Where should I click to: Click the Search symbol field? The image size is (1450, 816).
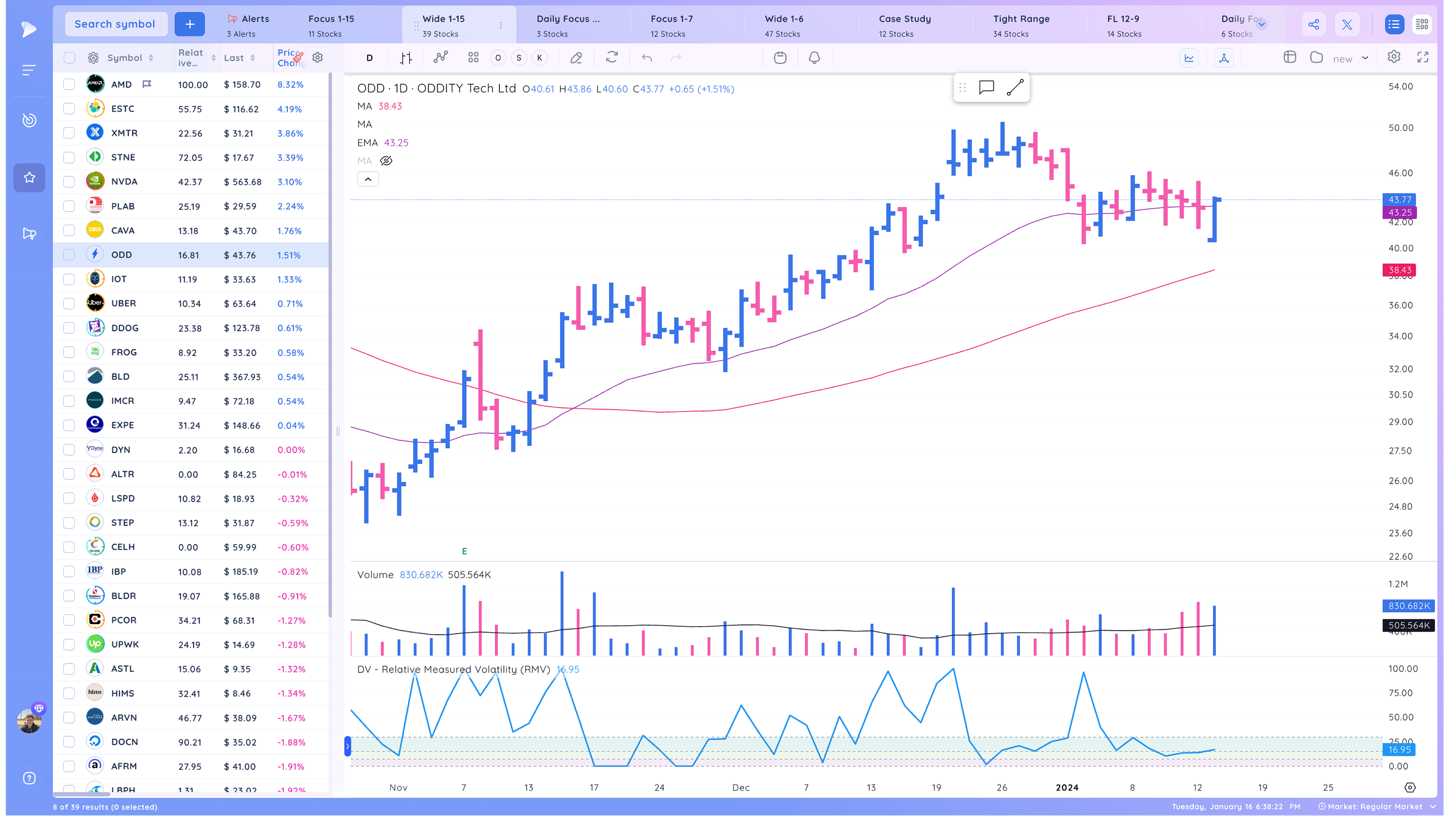pyautogui.click(x=116, y=24)
